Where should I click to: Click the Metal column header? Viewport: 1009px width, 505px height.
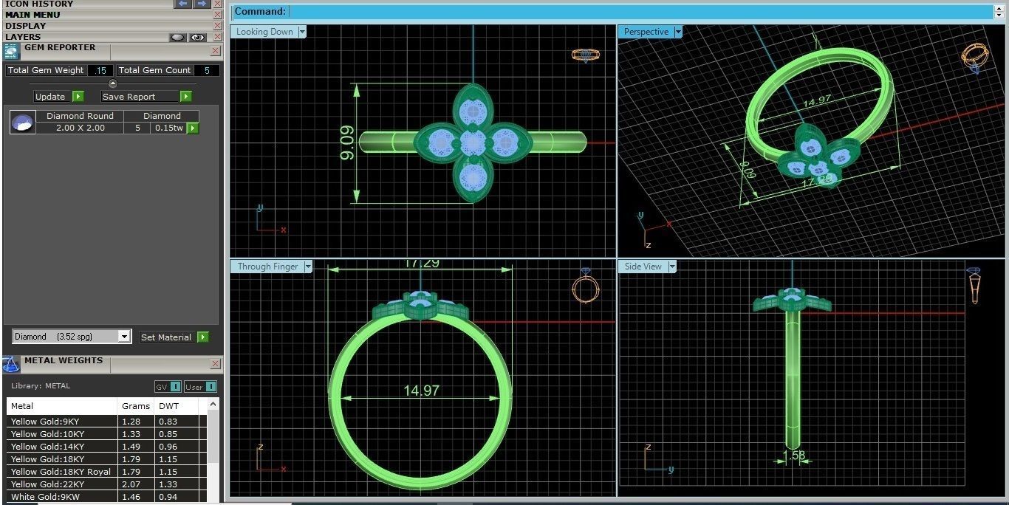pyautogui.click(x=62, y=406)
